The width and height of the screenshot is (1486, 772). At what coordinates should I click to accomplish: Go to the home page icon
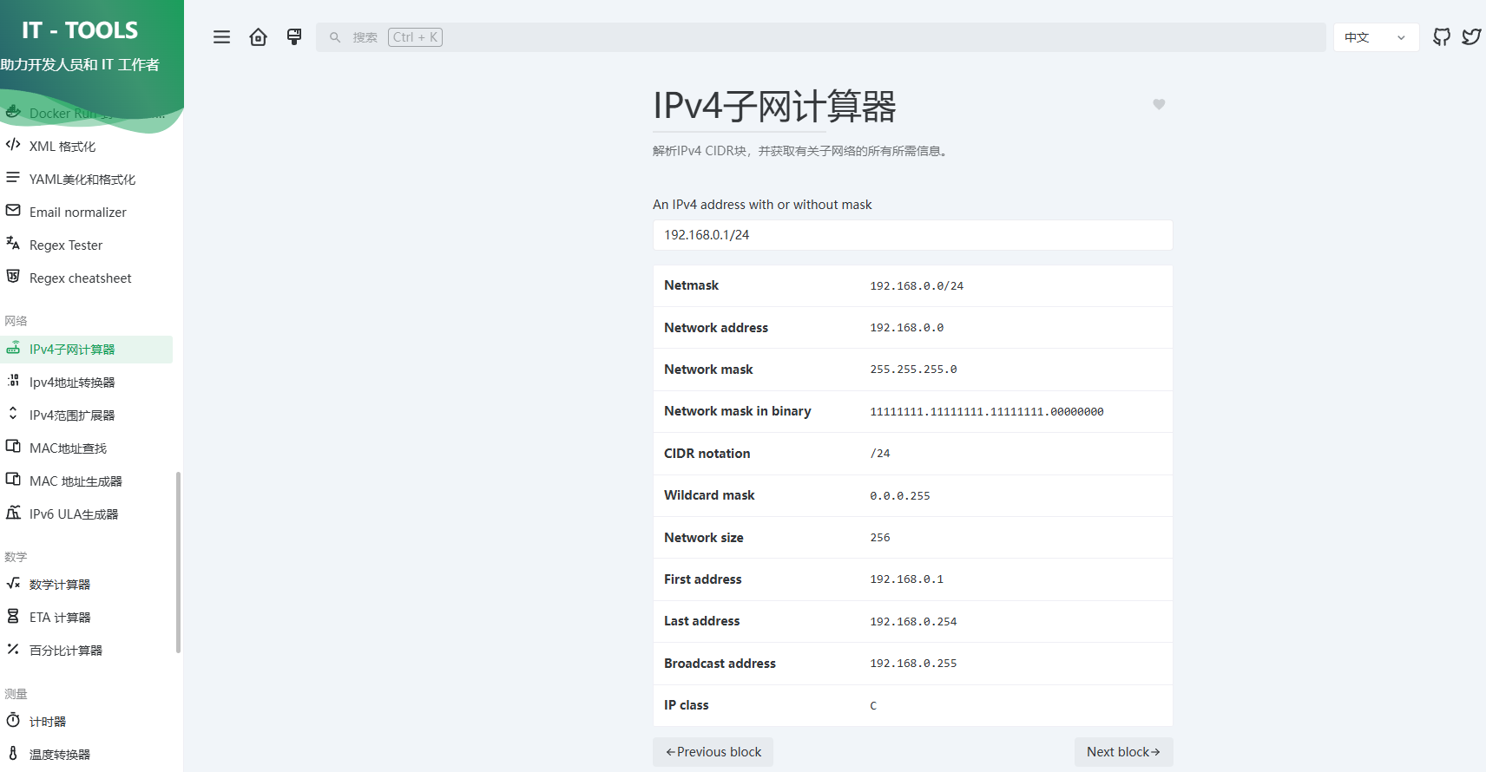click(x=258, y=37)
